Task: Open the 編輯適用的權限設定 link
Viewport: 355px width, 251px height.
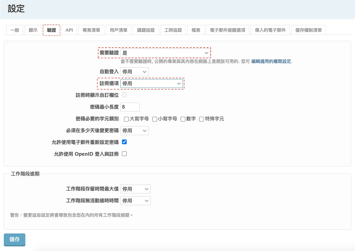Action: click(x=271, y=61)
